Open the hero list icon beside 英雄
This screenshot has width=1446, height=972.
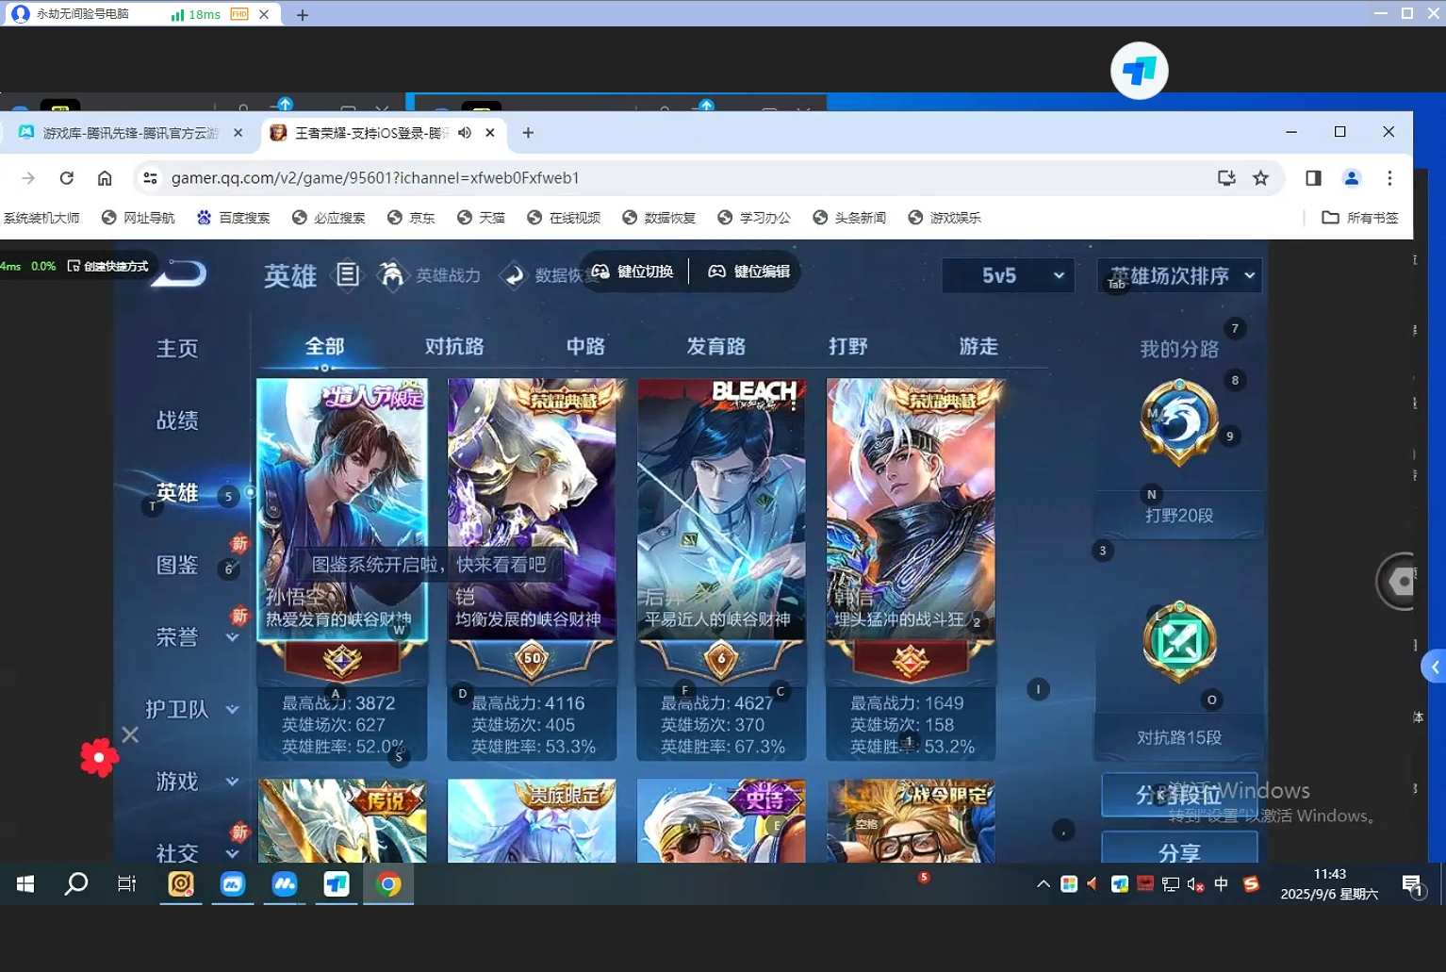pos(348,274)
